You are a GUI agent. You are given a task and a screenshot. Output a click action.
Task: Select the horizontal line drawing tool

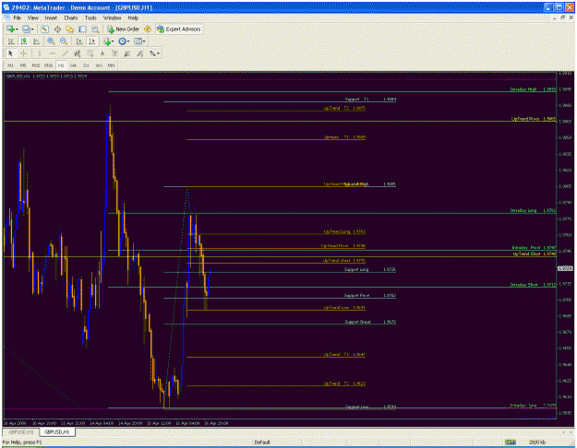(x=52, y=53)
